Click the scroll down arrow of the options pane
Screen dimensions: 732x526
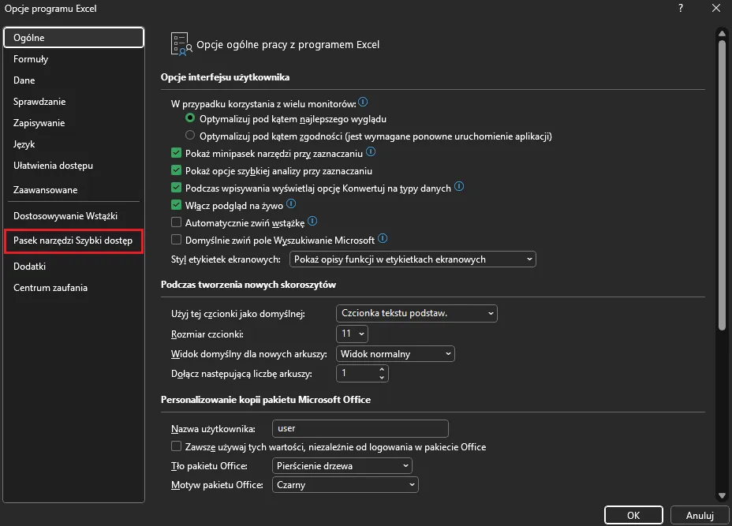721,494
